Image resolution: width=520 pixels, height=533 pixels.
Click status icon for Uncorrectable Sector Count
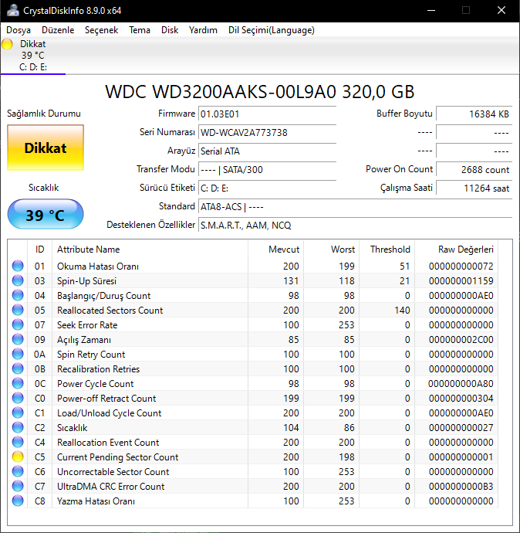pyautogui.click(x=18, y=471)
